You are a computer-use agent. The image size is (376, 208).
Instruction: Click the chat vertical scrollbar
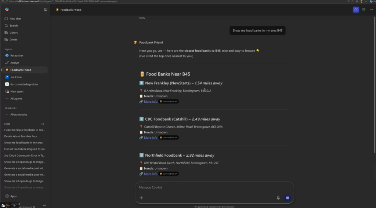375,84
